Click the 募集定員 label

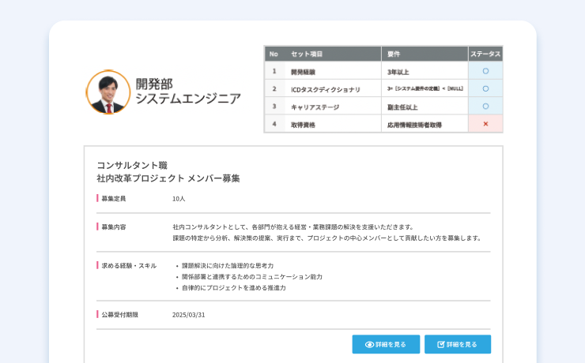[113, 198]
